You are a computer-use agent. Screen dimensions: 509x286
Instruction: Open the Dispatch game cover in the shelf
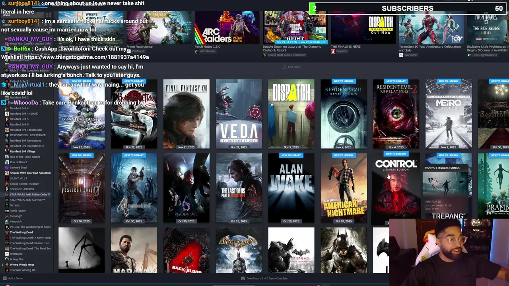(291, 114)
